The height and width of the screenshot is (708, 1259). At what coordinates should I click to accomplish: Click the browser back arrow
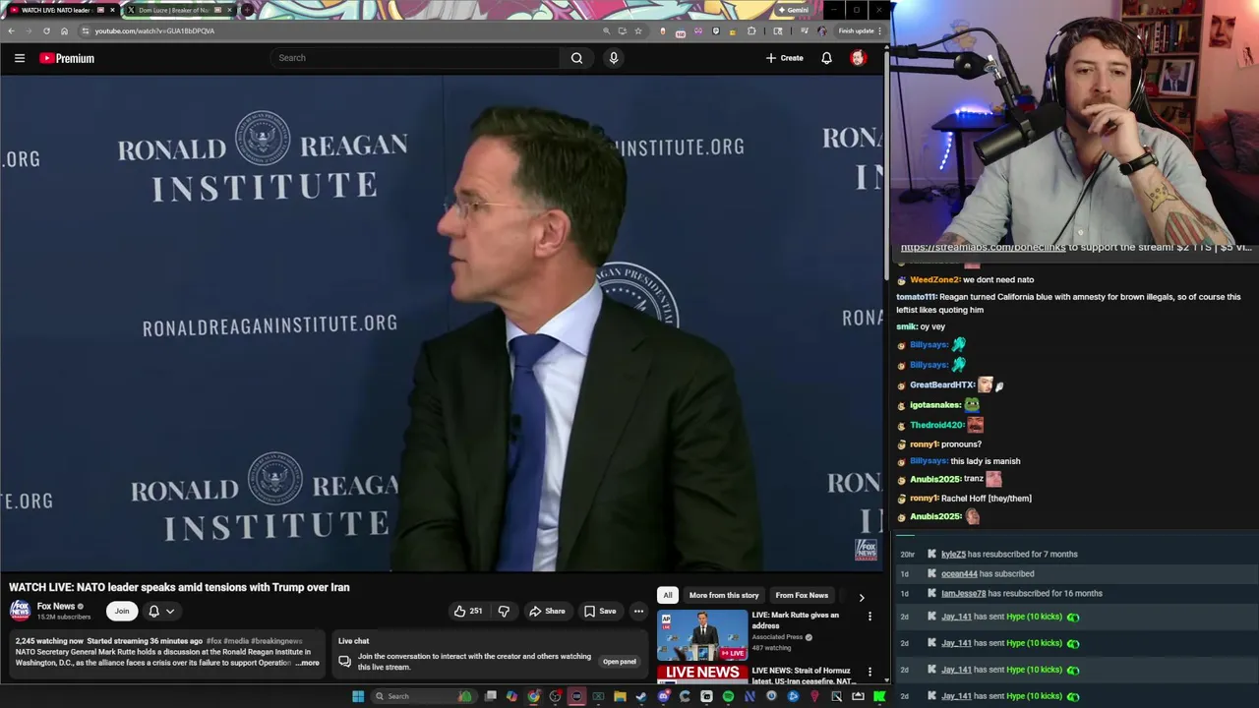[11, 30]
